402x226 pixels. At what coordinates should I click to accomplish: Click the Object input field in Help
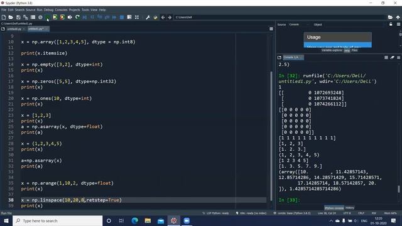click(354, 24)
